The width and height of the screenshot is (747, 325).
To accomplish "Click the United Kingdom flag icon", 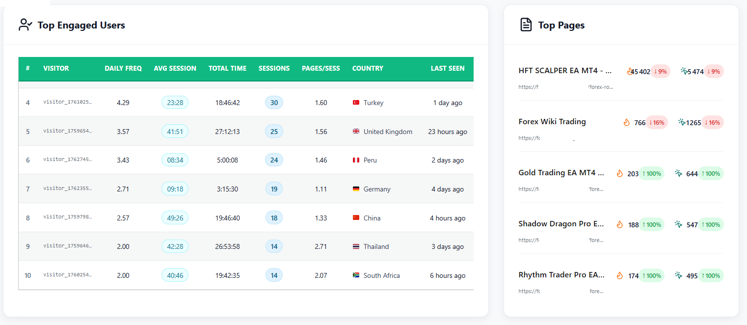I will coord(356,132).
